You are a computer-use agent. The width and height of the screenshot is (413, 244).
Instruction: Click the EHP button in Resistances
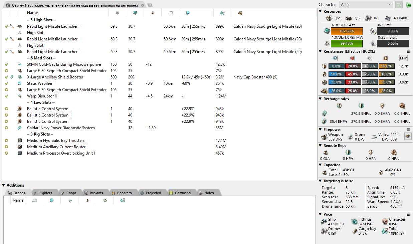tap(403, 58)
